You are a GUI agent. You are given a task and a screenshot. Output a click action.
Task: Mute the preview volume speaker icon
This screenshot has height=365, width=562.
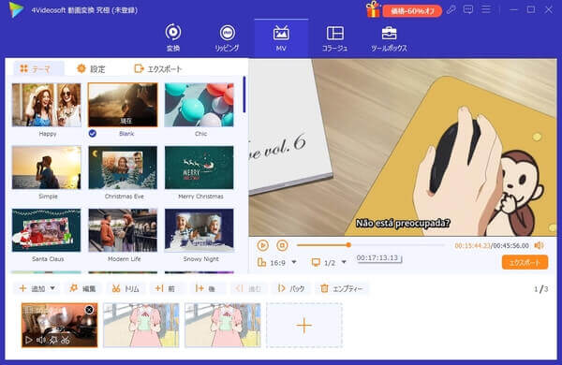click(539, 245)
